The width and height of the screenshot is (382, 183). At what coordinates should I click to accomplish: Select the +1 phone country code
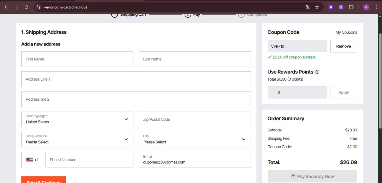tap(32, 160)
